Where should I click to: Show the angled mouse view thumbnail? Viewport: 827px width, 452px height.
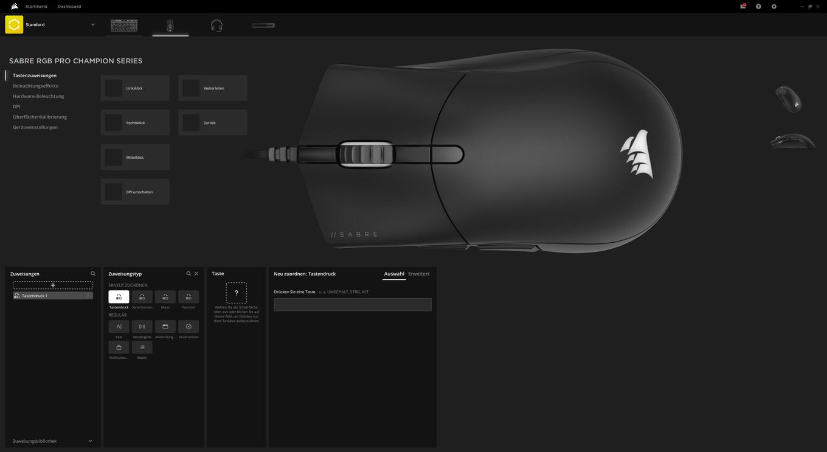(789, 99)
